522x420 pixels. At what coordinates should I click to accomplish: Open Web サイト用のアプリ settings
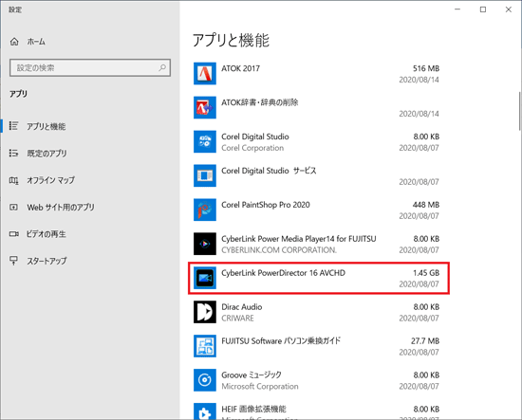[x=61, y=208]
